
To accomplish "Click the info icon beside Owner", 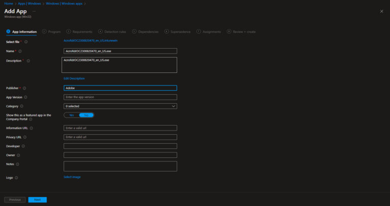I will point(18,155).
